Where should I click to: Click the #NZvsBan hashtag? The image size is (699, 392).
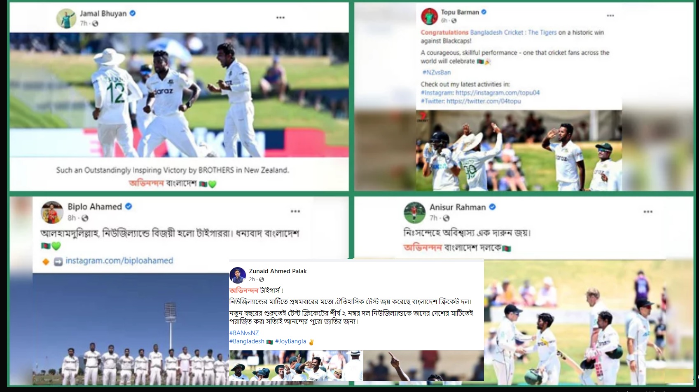[436, 72]
